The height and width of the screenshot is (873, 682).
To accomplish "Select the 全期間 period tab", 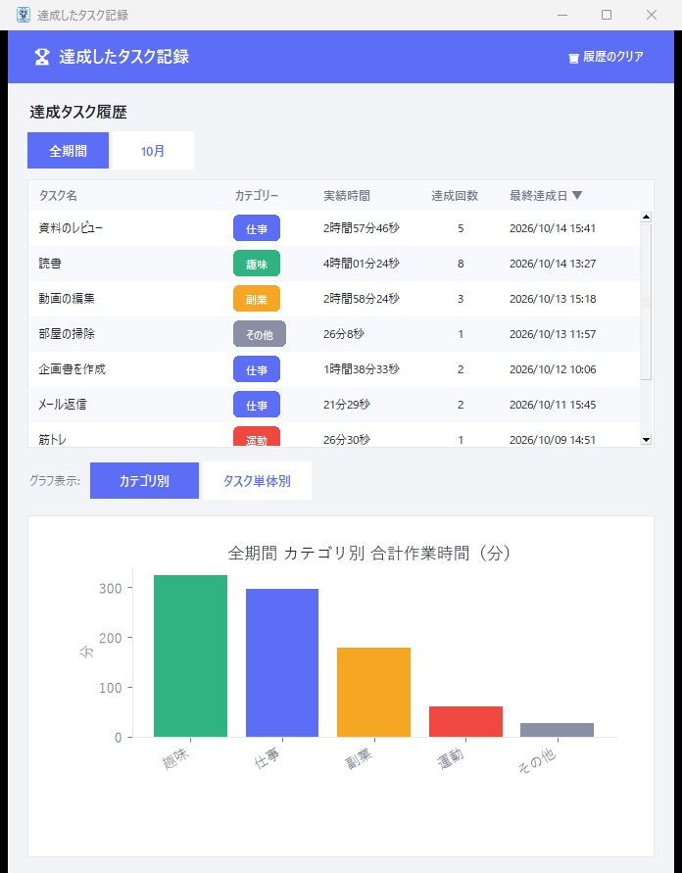I will [68, 150].
